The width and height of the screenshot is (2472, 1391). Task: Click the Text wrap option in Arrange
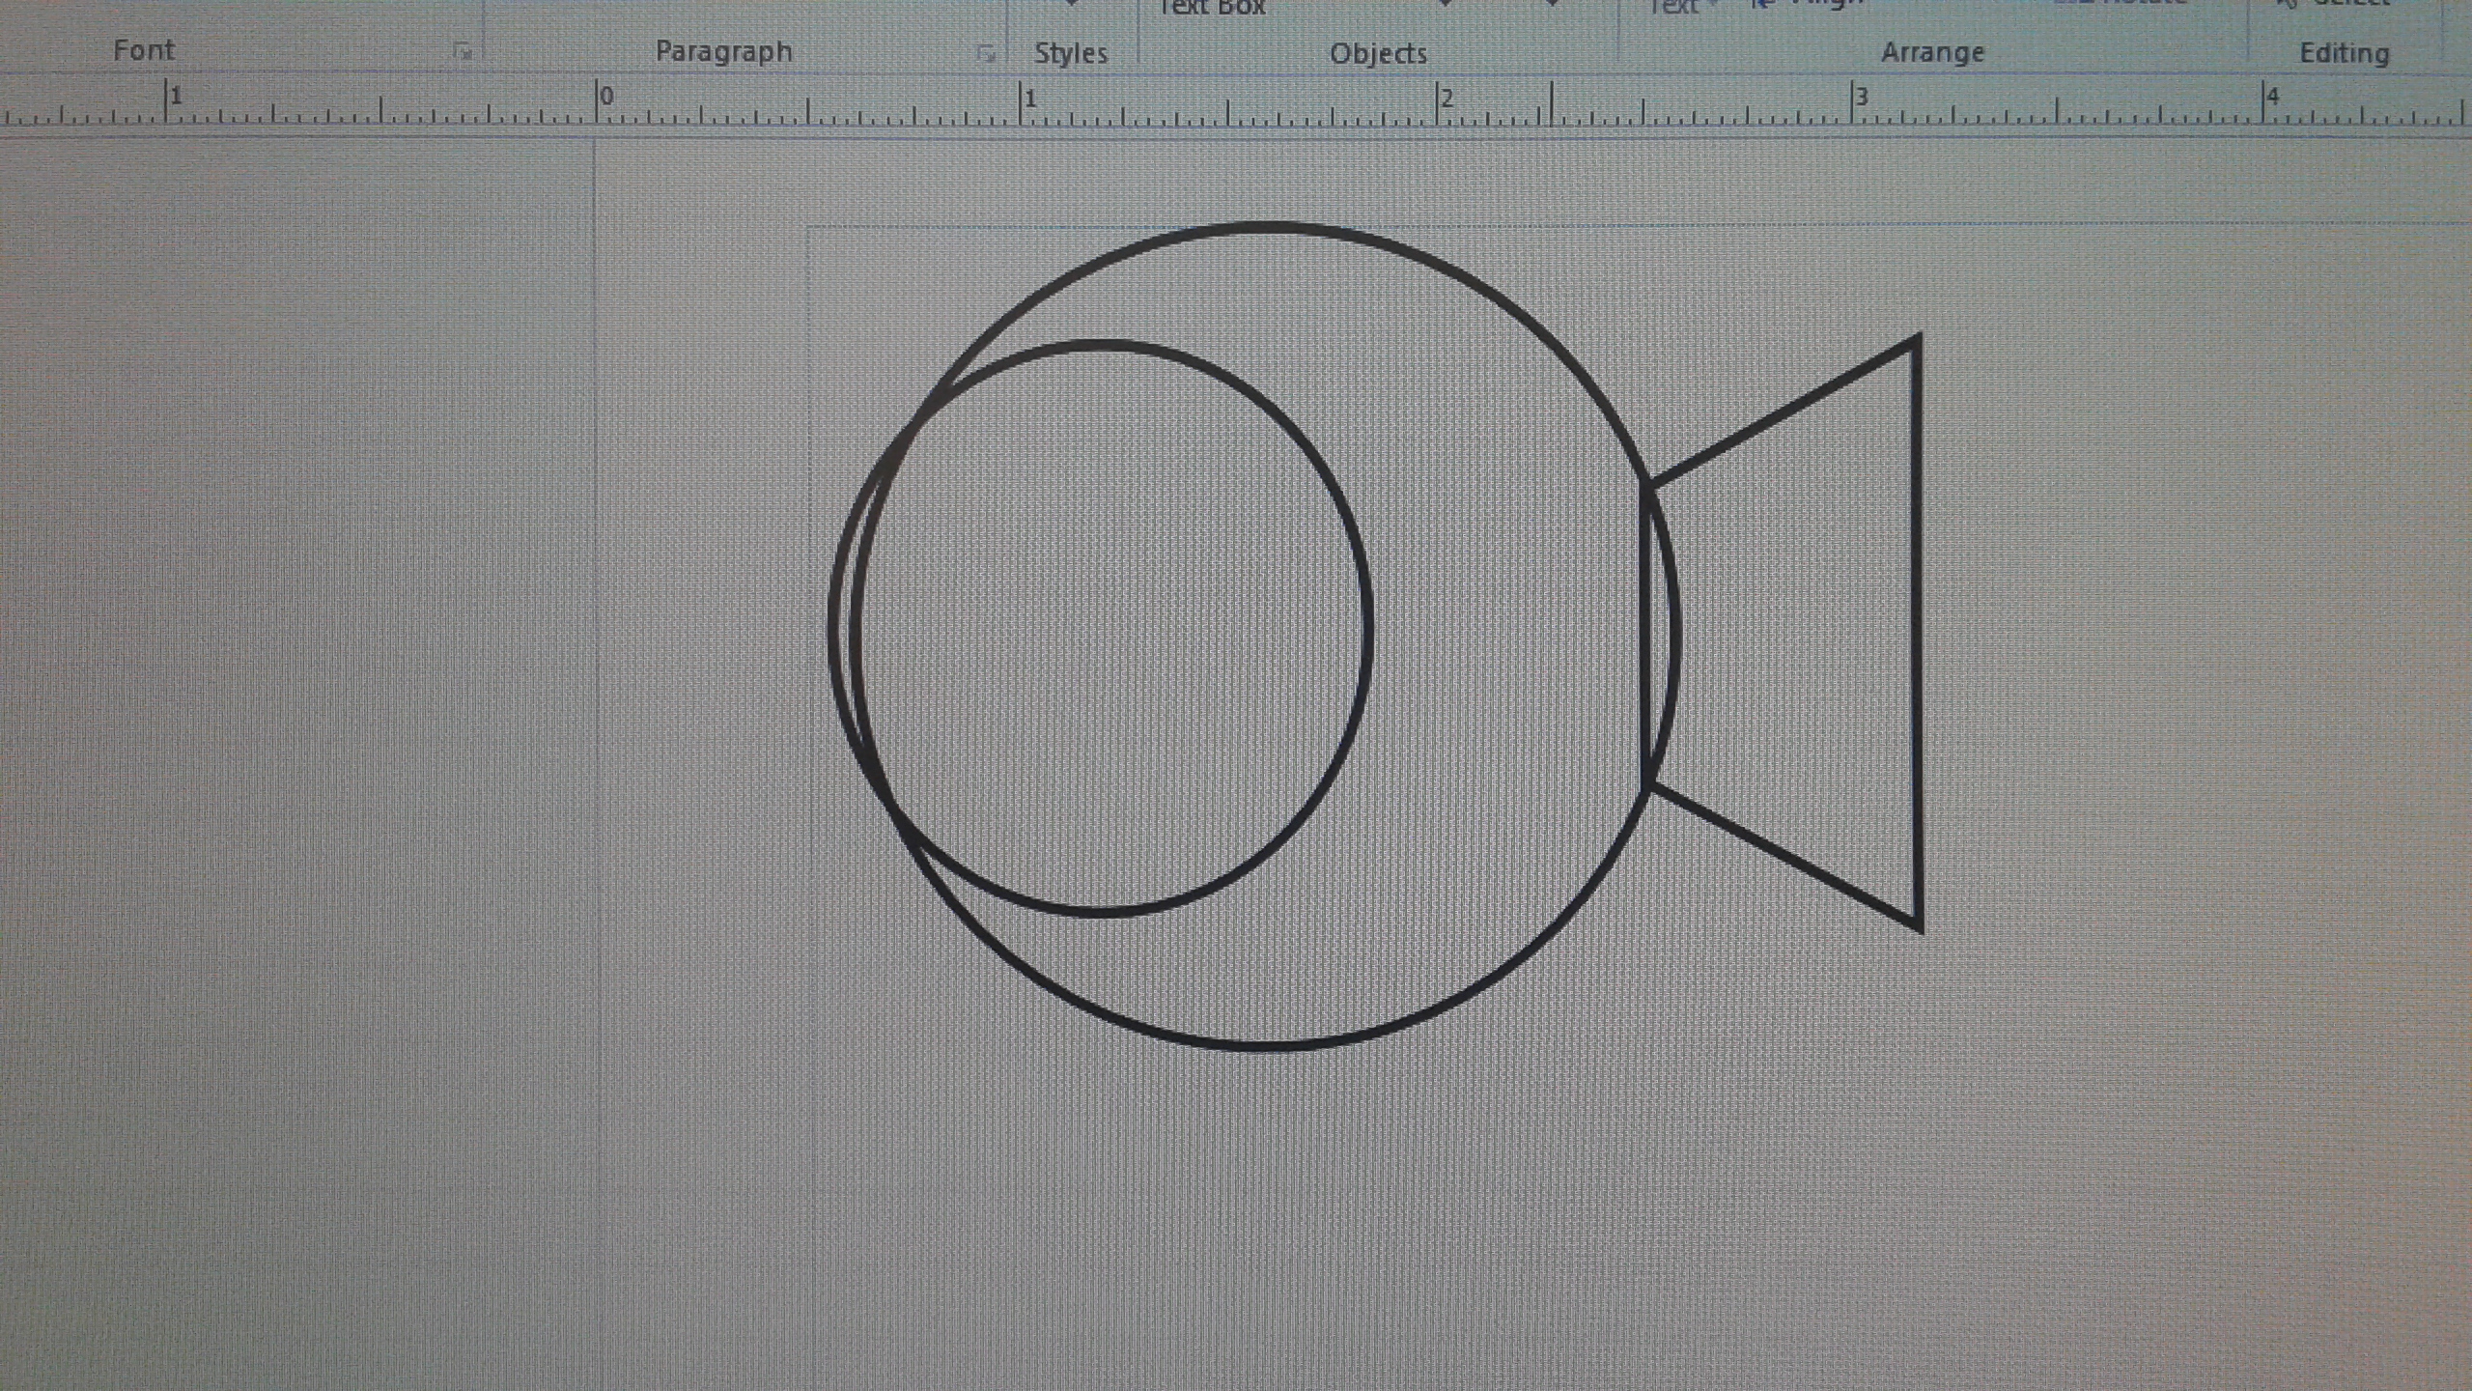tap(1675, 6)
